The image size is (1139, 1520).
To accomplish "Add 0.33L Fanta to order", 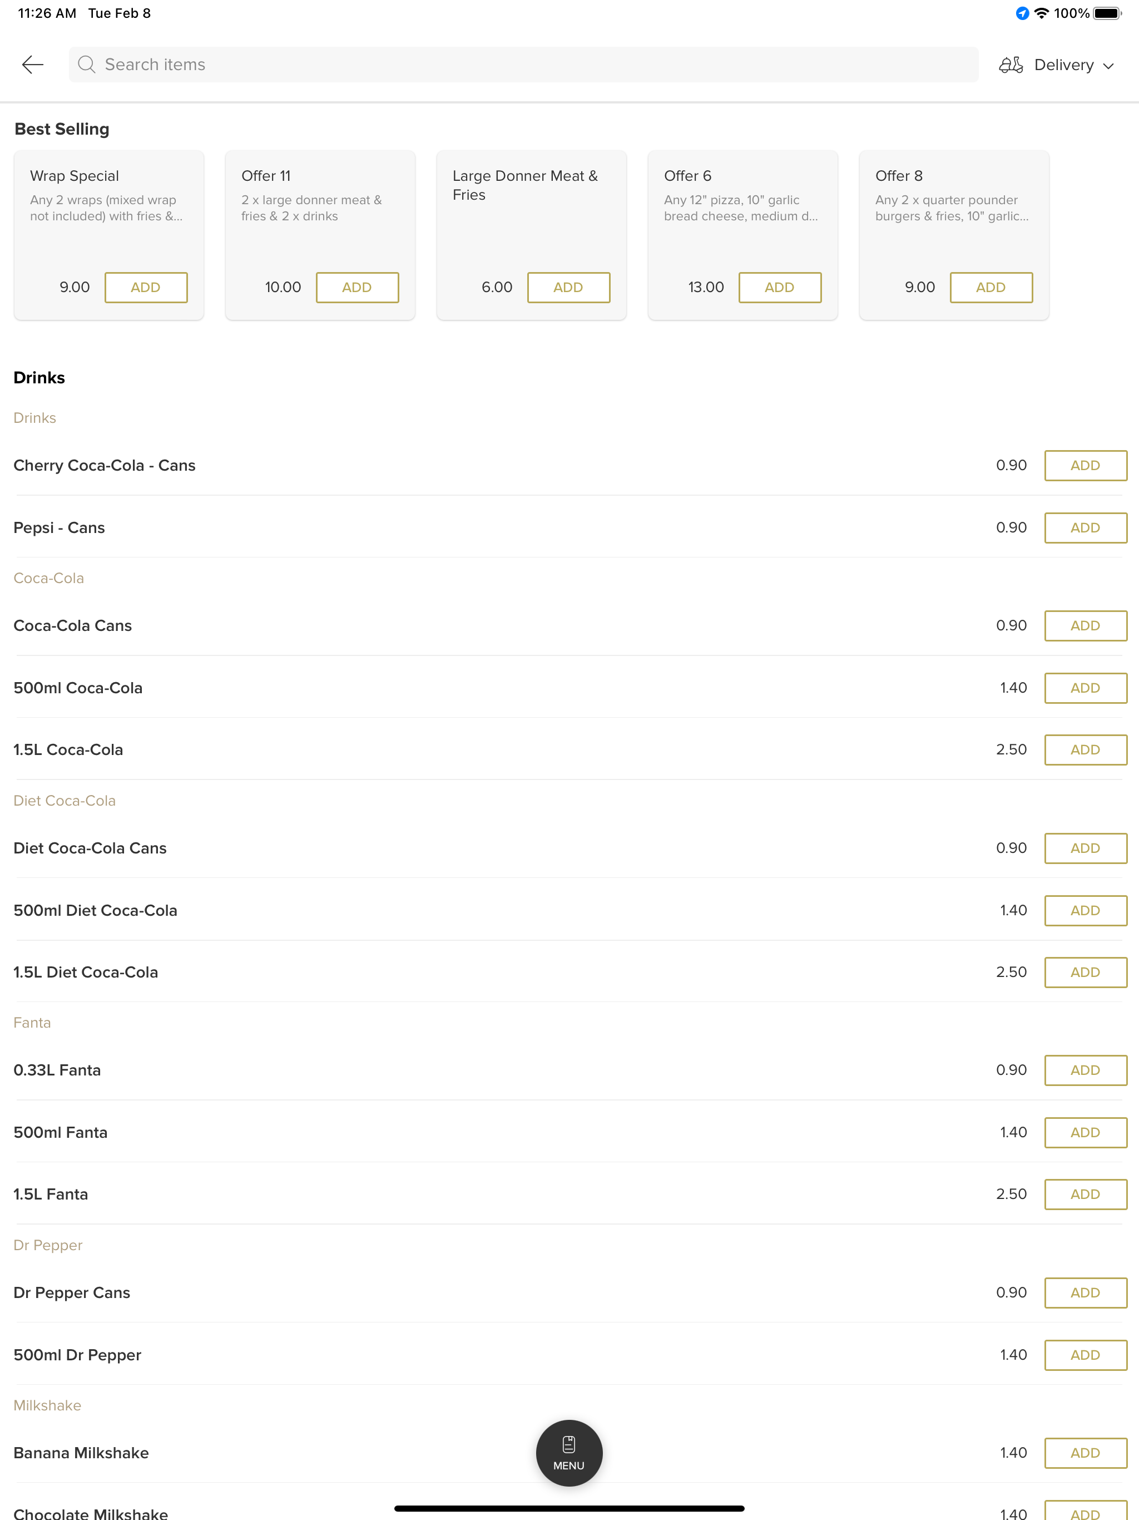I will [x=1086, y=1070].
